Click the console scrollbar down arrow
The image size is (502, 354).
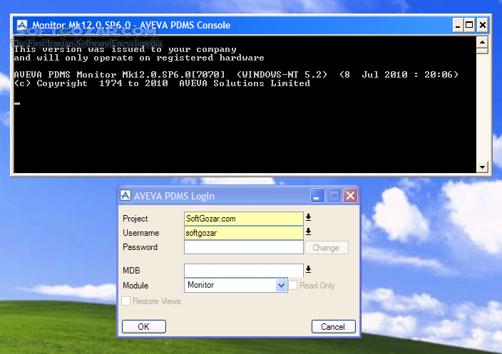483,167
